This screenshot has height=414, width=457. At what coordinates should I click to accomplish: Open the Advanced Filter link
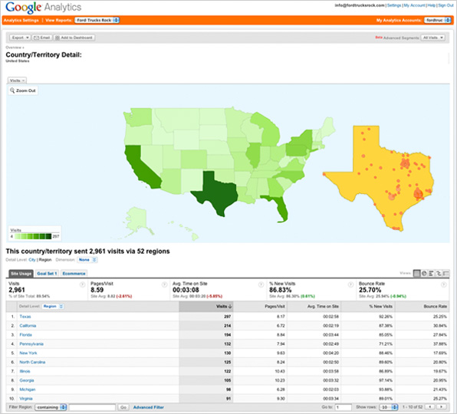(x=148, y=407)
